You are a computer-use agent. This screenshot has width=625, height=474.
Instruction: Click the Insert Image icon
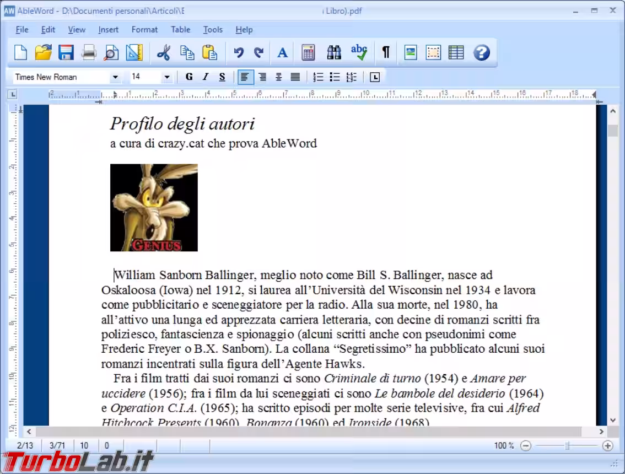410,52
